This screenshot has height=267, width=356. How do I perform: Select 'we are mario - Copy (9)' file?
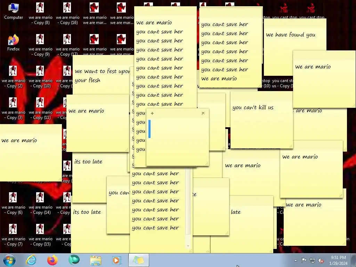[x=40, y=45]
